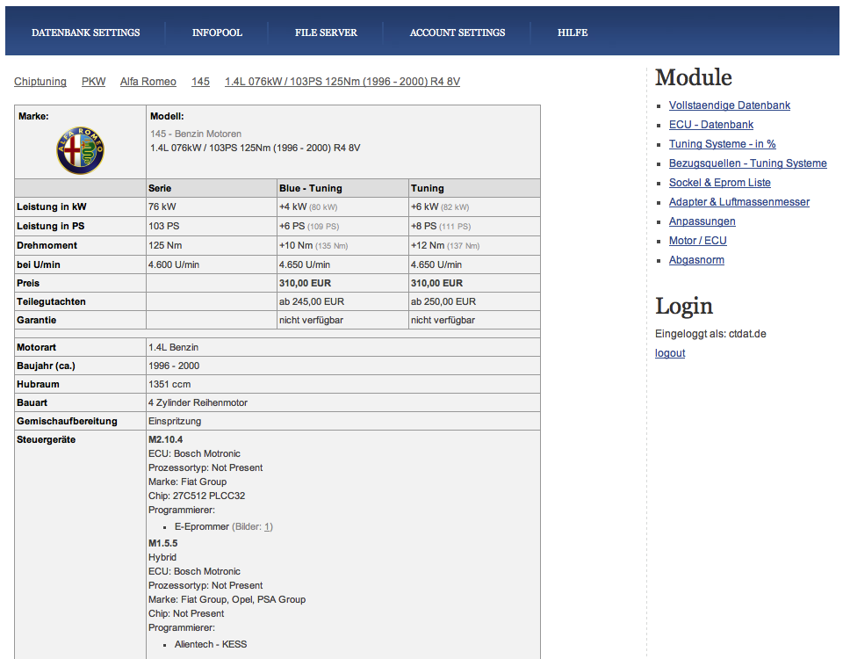Open the Anpassungen module
Image resolution: width=843 pixels, height=659 pixels.
(702, 221)
